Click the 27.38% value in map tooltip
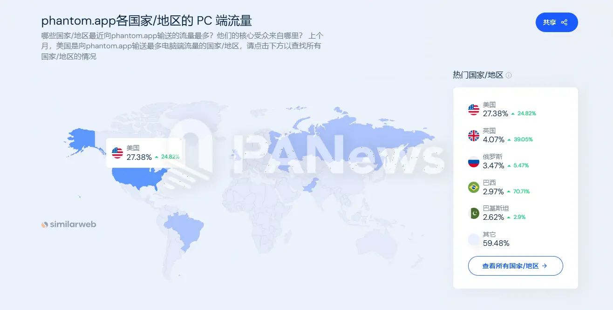The image size is (613, 310). (139, 157)
